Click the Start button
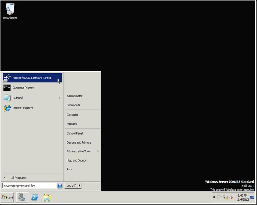The height and width of the screenshot is (205, 257). pos(7,197)
